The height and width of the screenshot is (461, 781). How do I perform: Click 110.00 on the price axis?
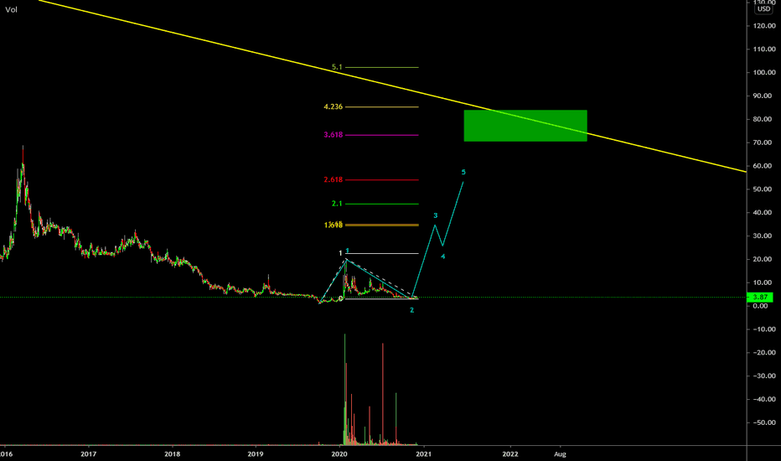pos(764,49)
